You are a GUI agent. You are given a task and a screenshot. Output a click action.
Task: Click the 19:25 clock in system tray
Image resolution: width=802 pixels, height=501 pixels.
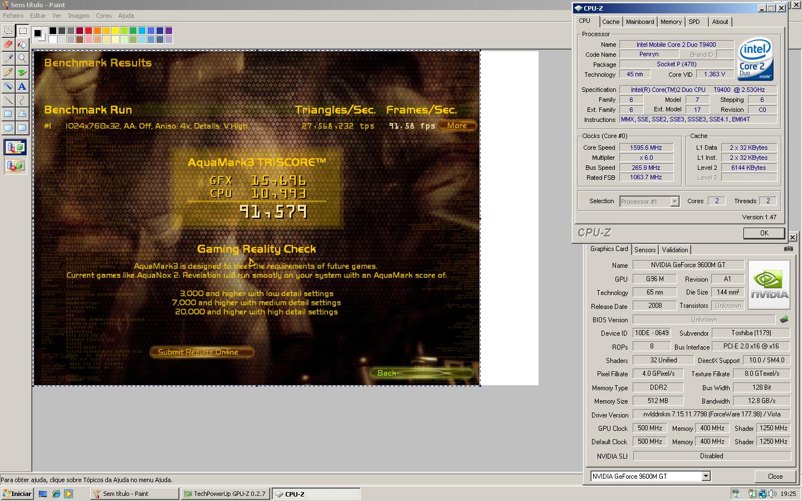point(788,494)
